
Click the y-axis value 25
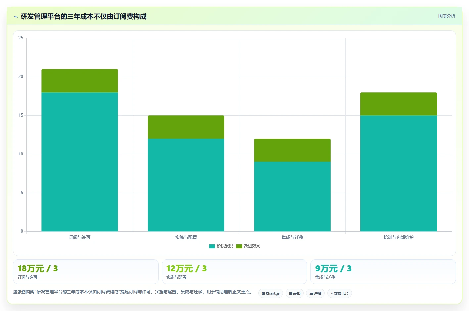pos(21,38)
